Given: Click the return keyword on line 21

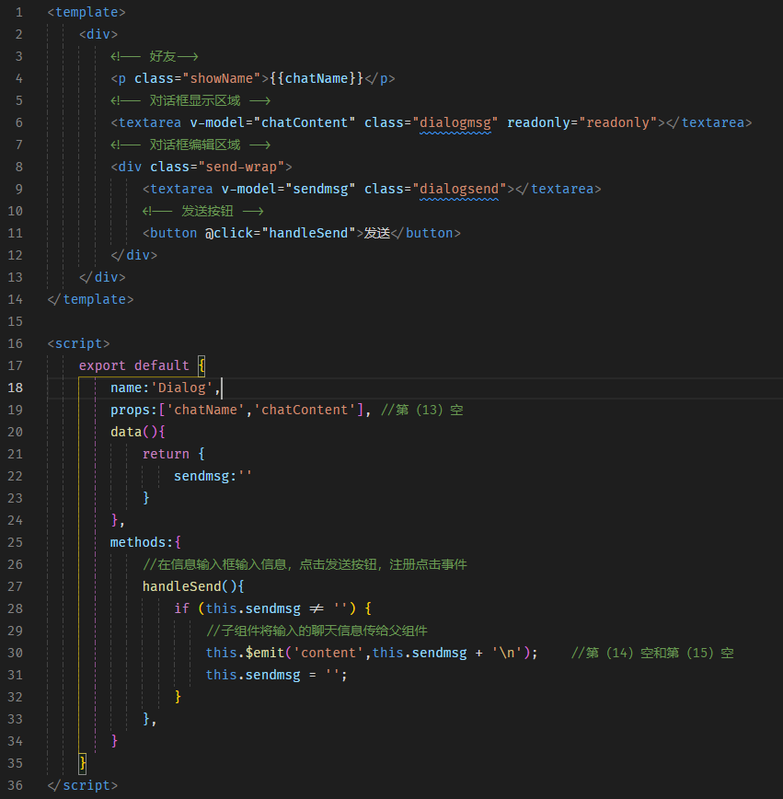Looking at the screenshot, I should point(166,454).
